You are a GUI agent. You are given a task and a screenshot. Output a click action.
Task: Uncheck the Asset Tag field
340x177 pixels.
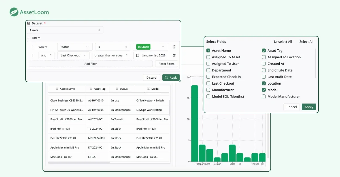point(264,50)
